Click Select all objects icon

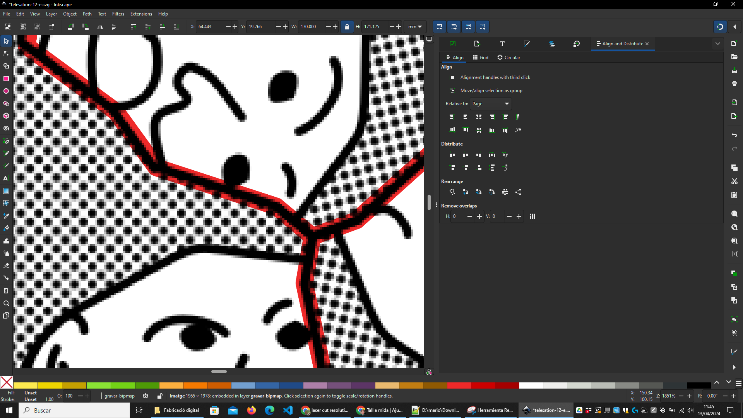(8, 27)
